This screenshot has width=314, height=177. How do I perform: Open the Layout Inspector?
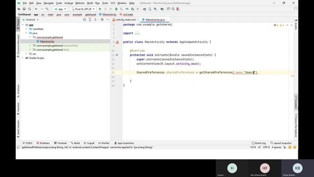click(281, 143)
